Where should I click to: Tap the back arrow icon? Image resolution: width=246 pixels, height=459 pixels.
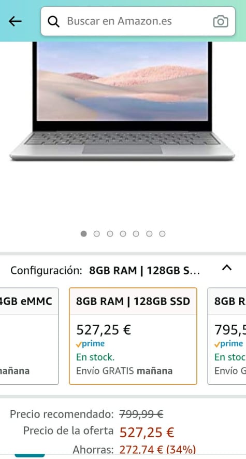pos(15,21)
